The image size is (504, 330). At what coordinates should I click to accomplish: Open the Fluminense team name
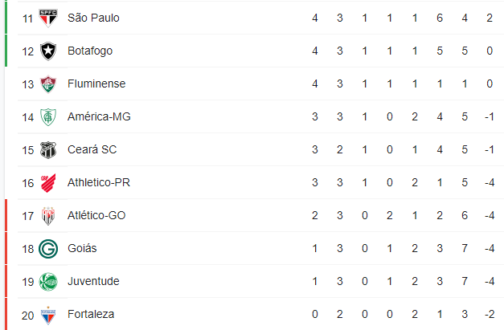tap(96, 84)
